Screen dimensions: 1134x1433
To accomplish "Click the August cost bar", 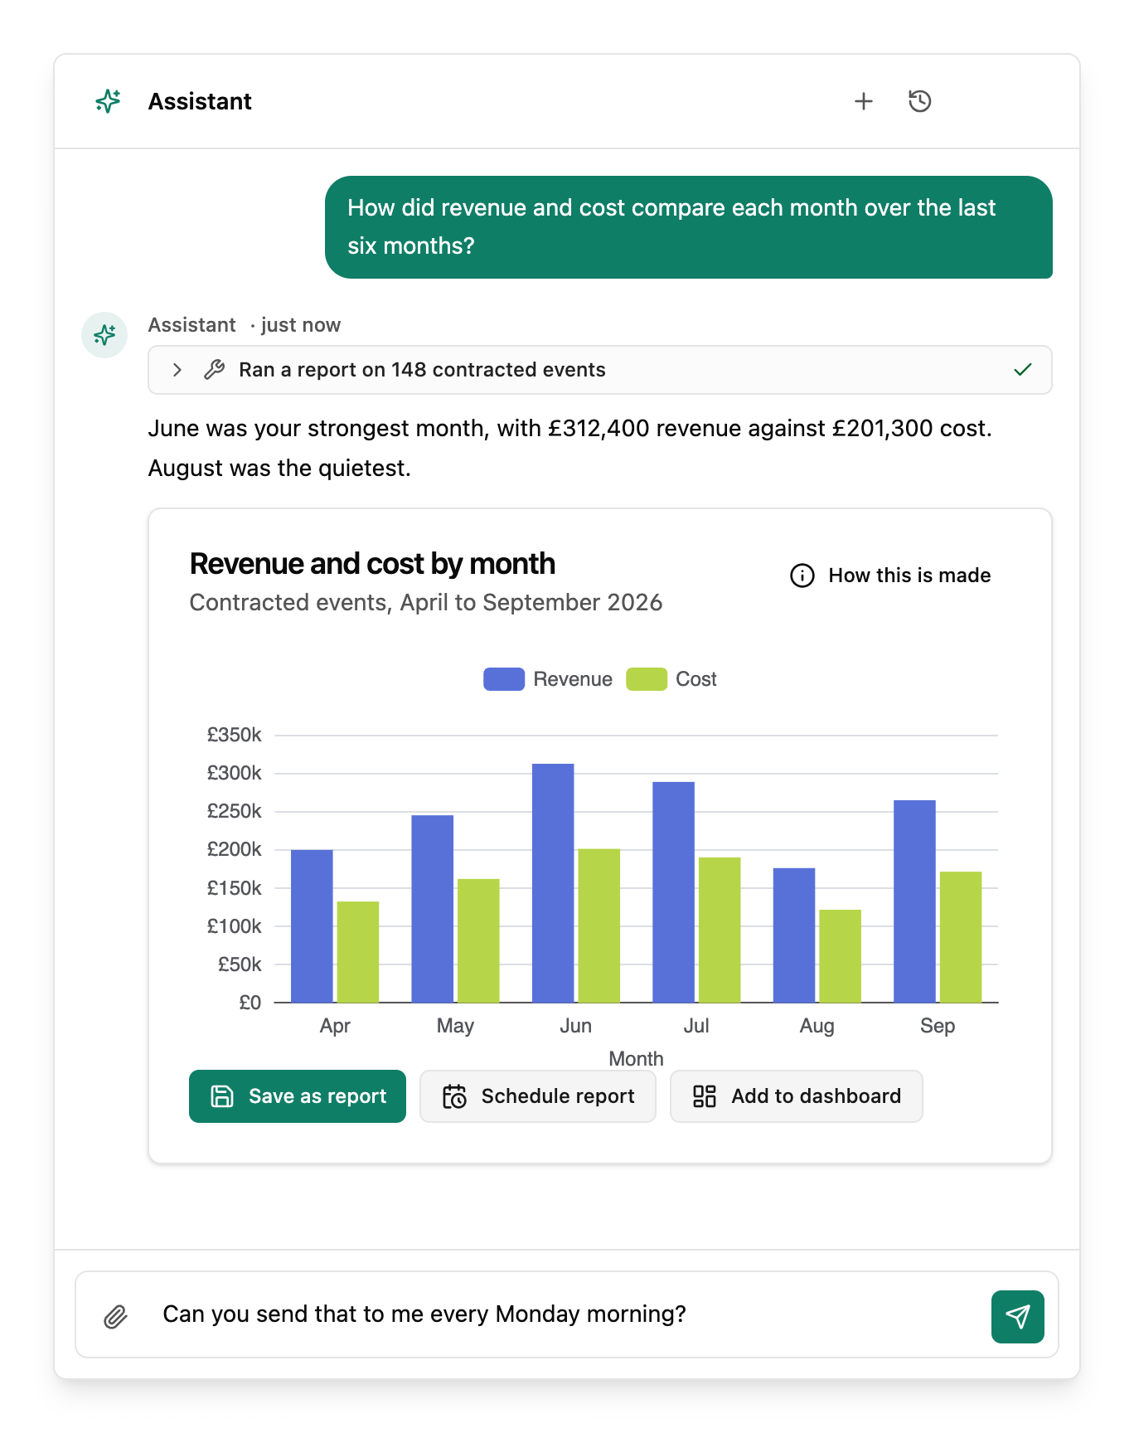I will (x=840, y=956).
